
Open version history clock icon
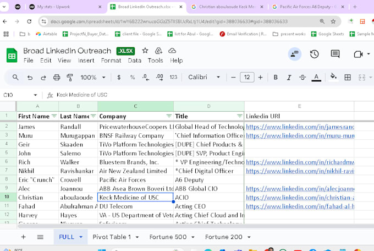coord(314,54)
